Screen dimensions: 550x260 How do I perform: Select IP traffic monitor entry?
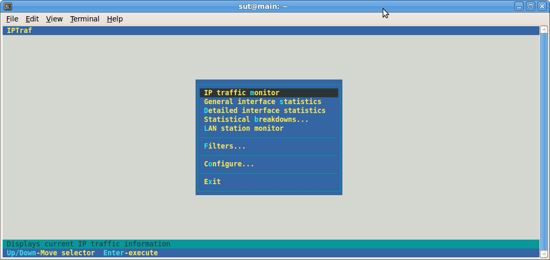pyautogui.click(x=268, y=93)
